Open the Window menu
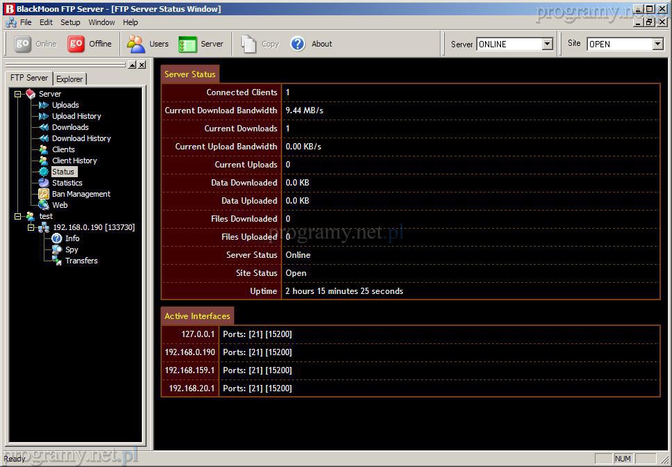Image resolution: width=672 pixels, height=467 pixels. coord(101,22)
